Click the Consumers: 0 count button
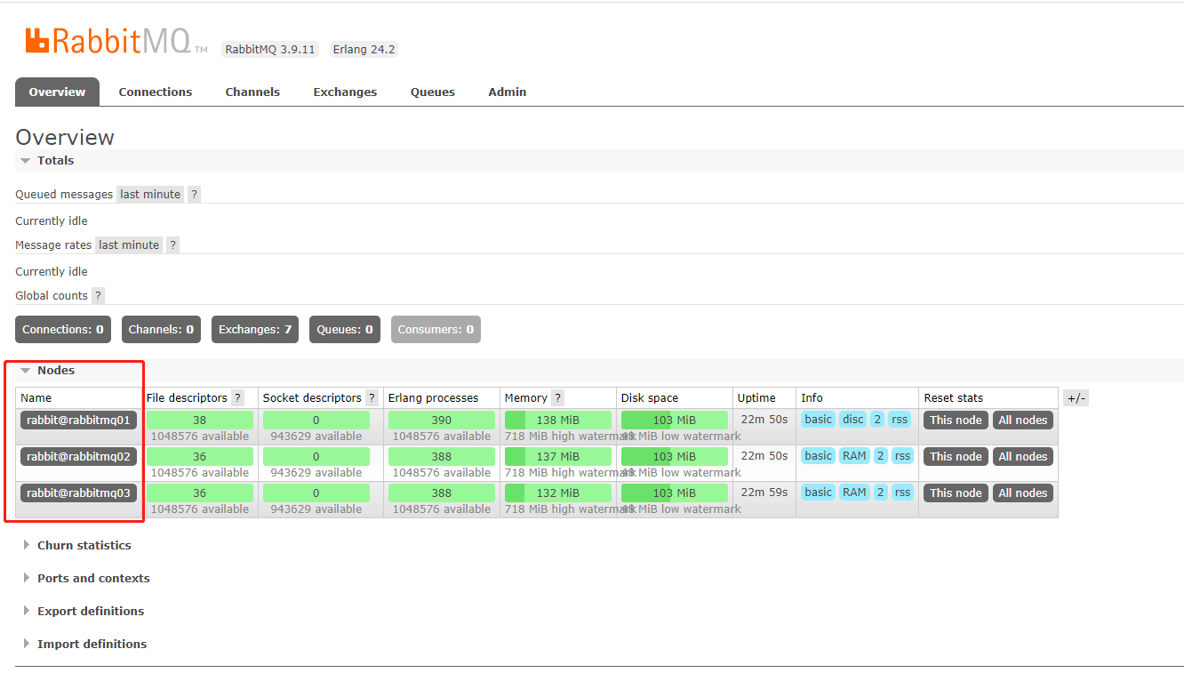This screenshot has width=1184, height=673. pyautogui.click(x=436, y=330)
